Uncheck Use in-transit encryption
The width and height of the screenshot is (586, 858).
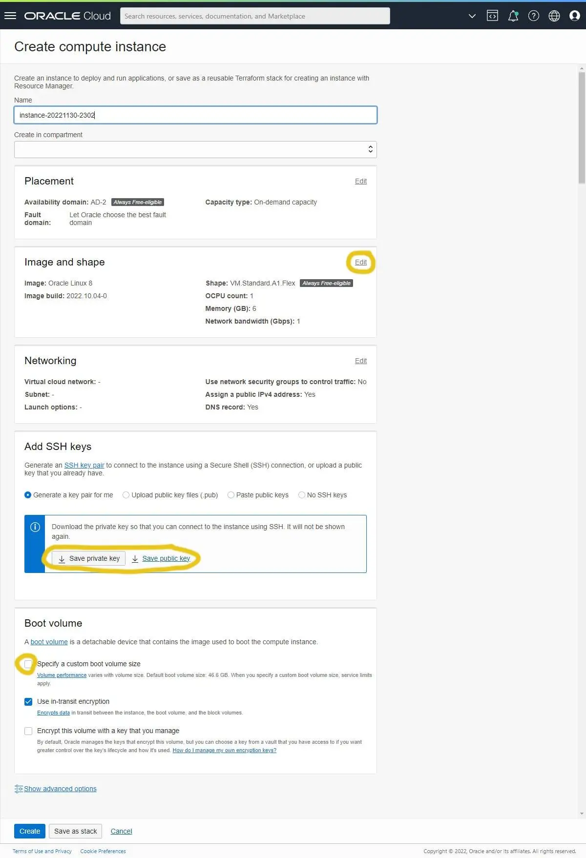28,701
